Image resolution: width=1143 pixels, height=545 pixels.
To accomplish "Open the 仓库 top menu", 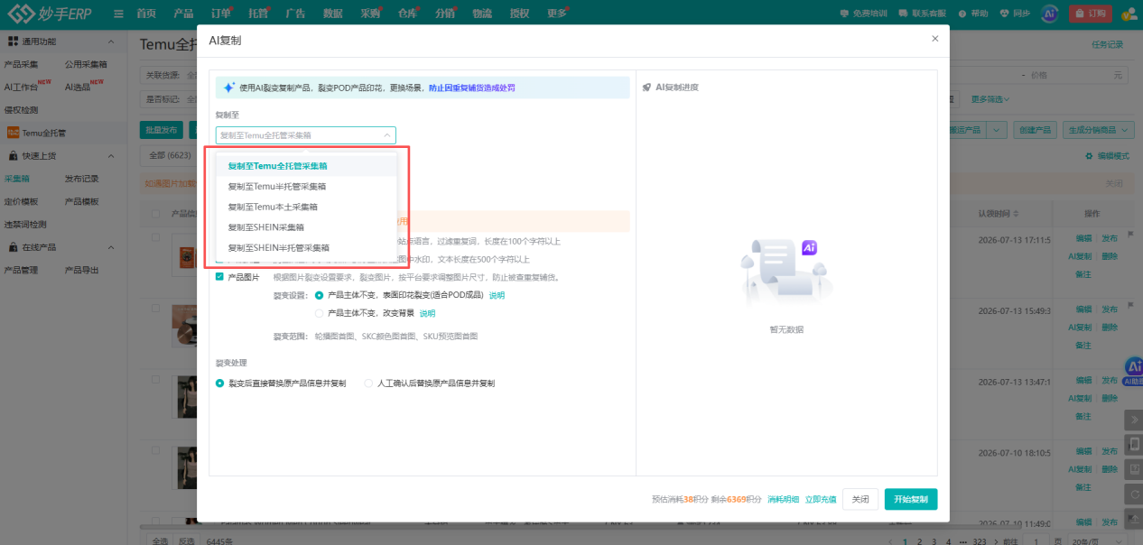I will click(408, 14).
